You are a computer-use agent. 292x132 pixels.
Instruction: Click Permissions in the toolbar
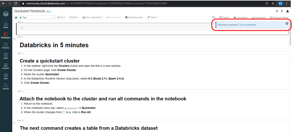(x=114, y=17)
